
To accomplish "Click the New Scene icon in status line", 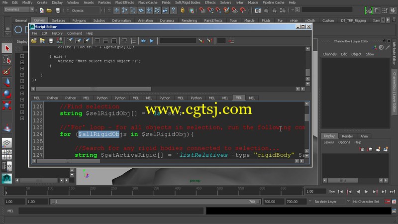I will pos(42,10).
